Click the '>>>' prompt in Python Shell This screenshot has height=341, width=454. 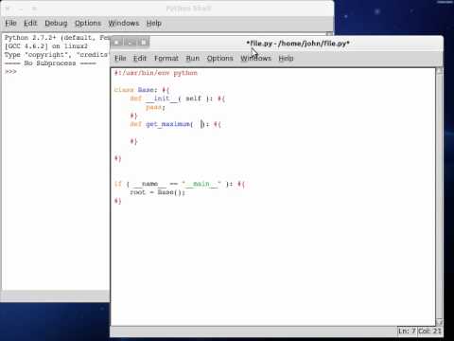(10, 72)
